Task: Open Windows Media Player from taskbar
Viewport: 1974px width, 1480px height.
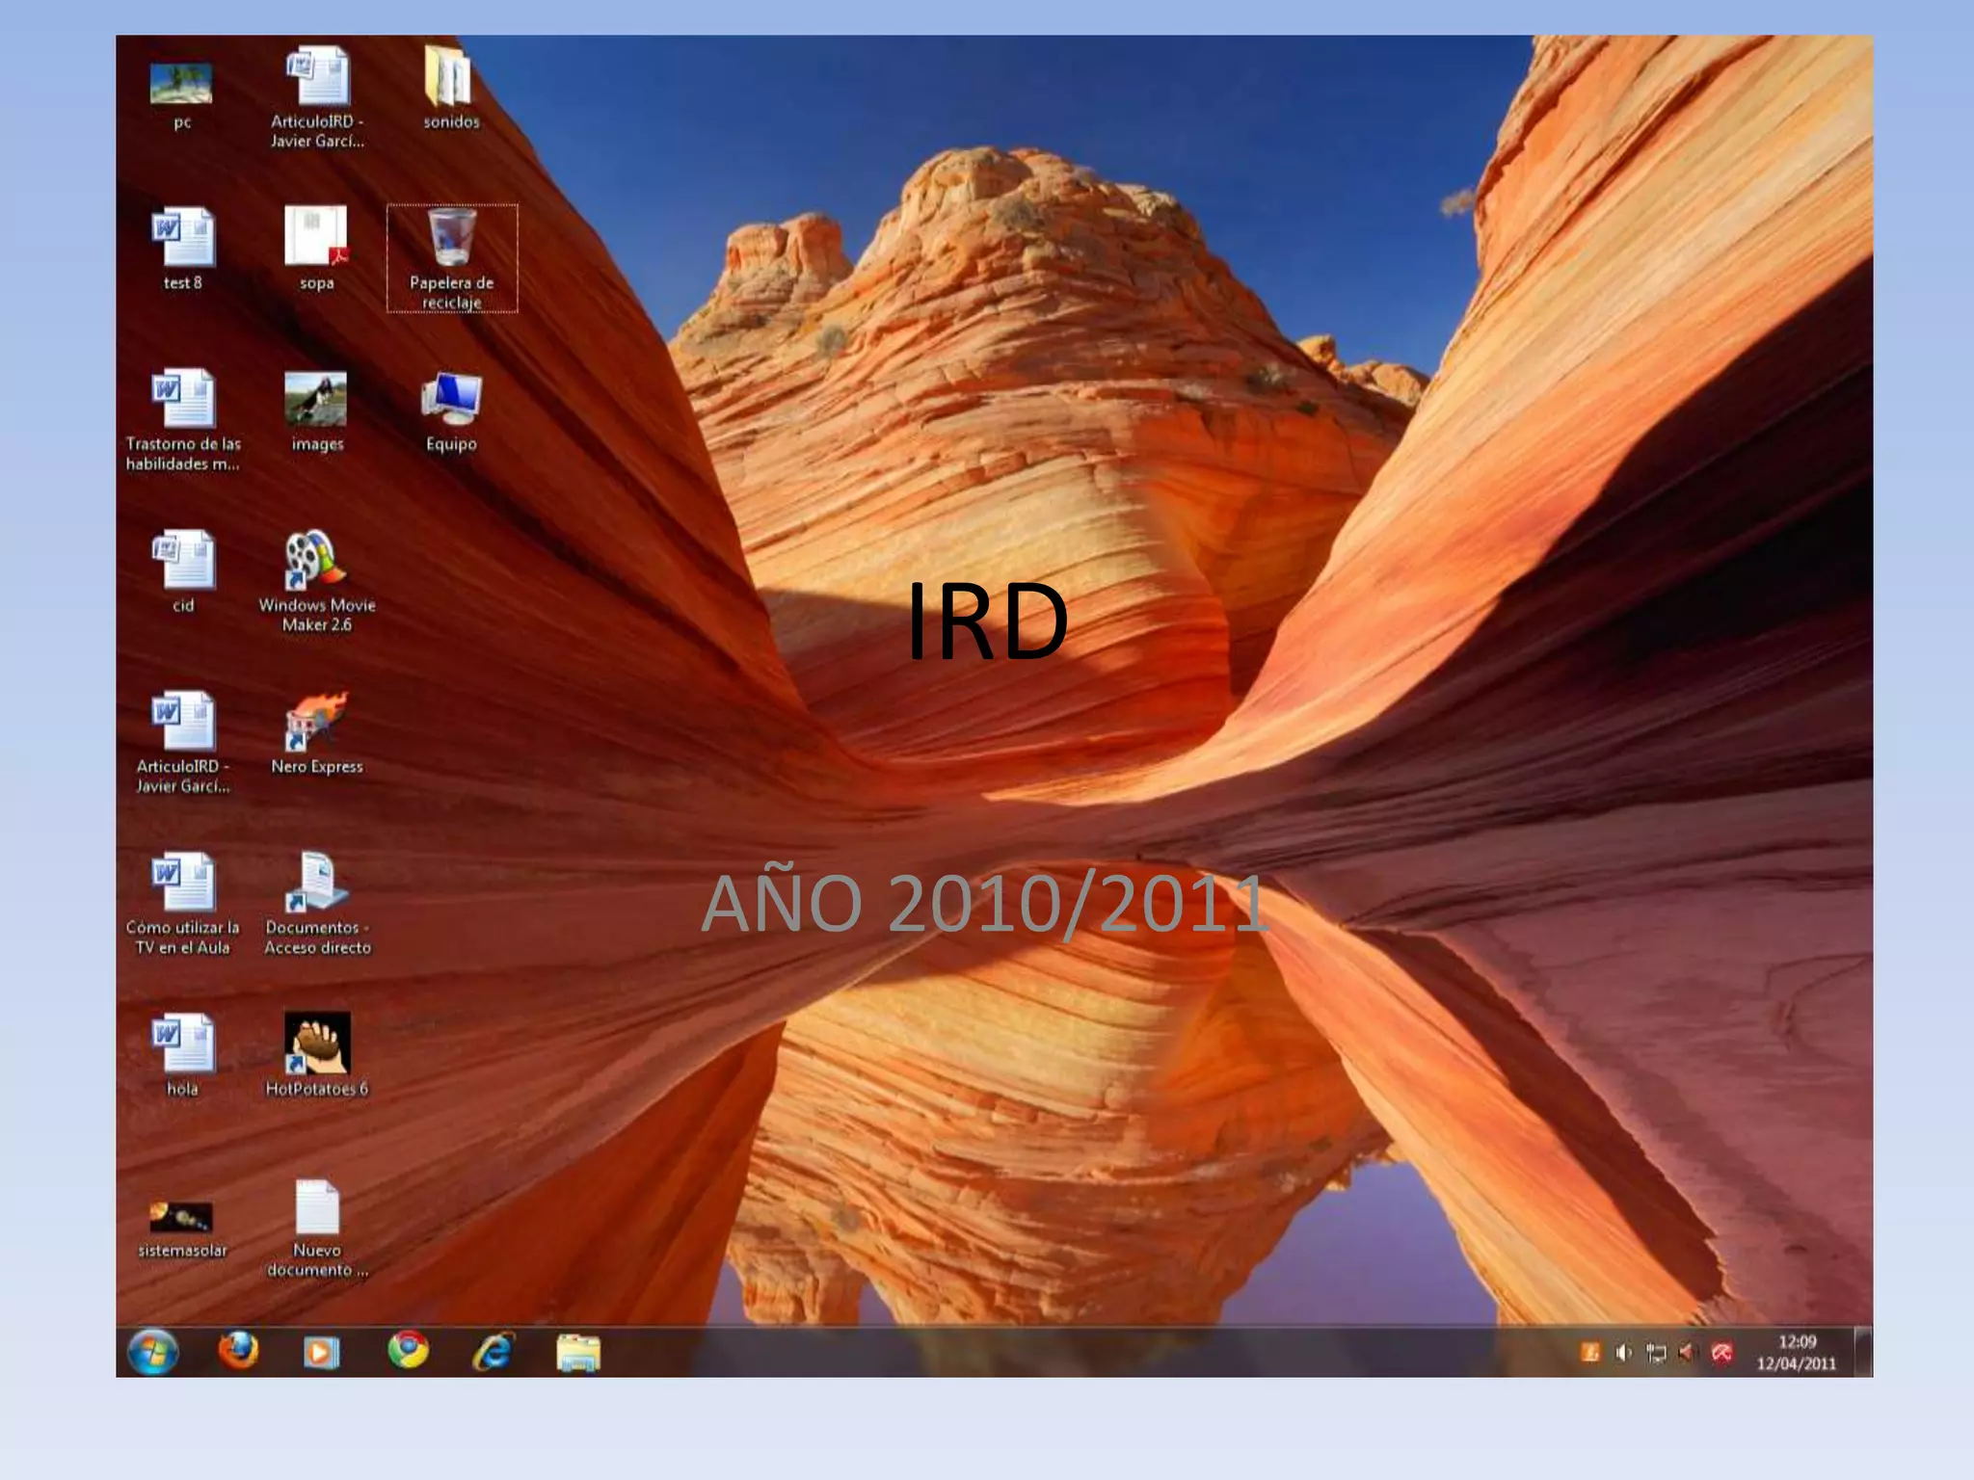Action: coord(321,1353)
